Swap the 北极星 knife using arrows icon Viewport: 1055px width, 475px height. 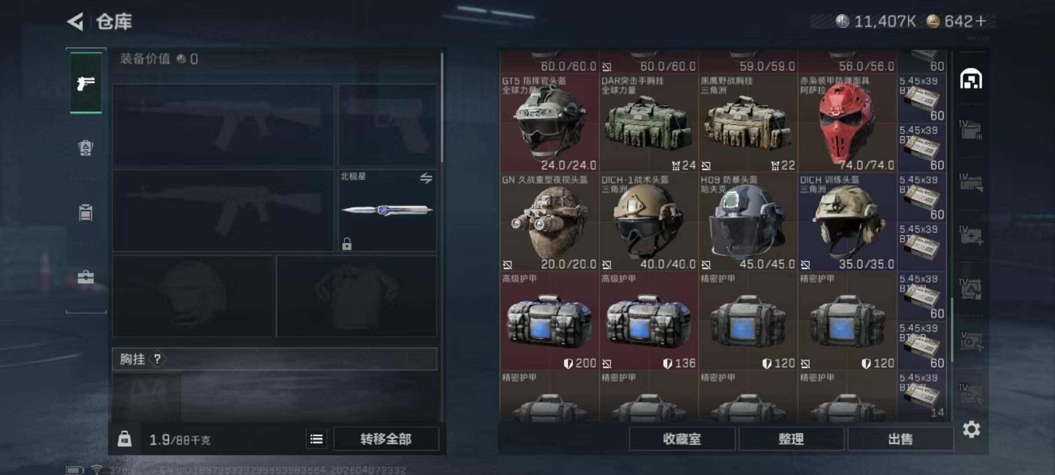pos(426,178)
